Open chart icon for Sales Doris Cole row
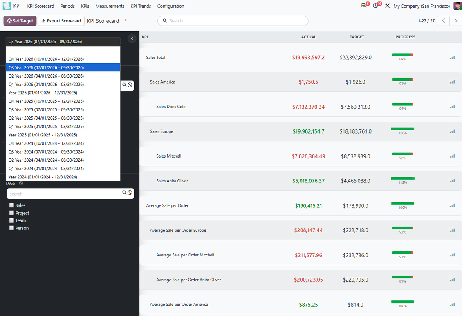 click(x=452, y=107)
